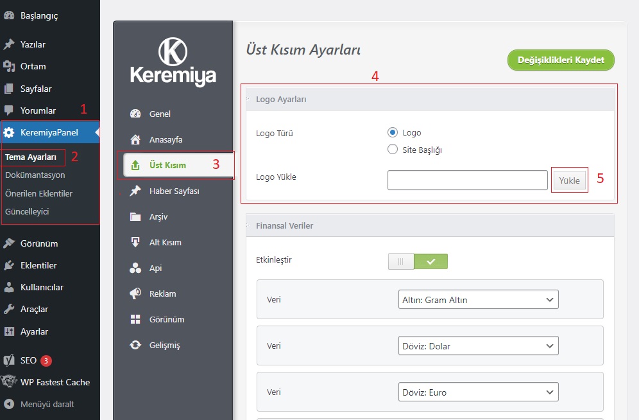Click the Üst Kısım upload arrow icon
Viewport: 639px width, 420px height.
click(135, 165)
